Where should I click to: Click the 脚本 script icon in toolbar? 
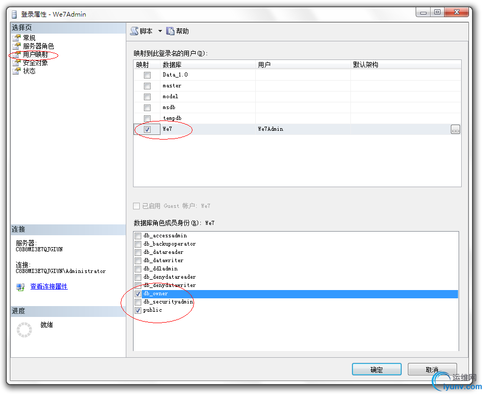point(134,31)
